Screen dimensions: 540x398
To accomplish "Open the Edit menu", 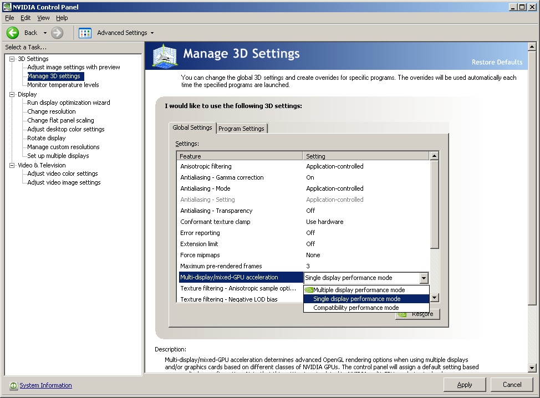I will point(26,18).
